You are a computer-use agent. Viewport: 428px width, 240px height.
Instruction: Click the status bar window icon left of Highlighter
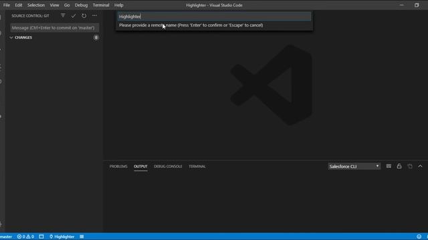(x=41, y=237)
